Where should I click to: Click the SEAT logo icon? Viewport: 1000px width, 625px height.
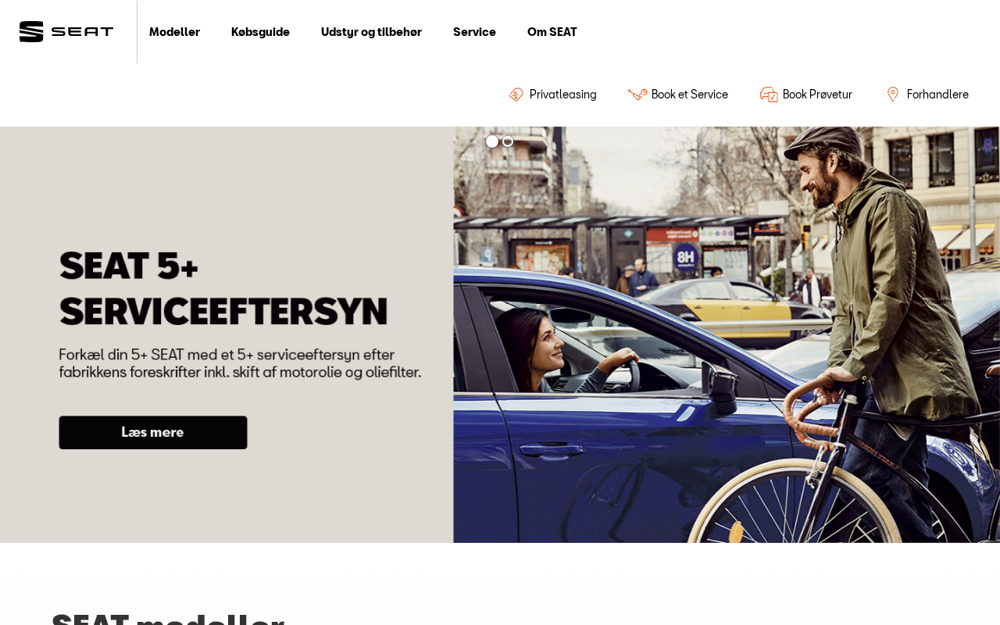click(31, 32)
